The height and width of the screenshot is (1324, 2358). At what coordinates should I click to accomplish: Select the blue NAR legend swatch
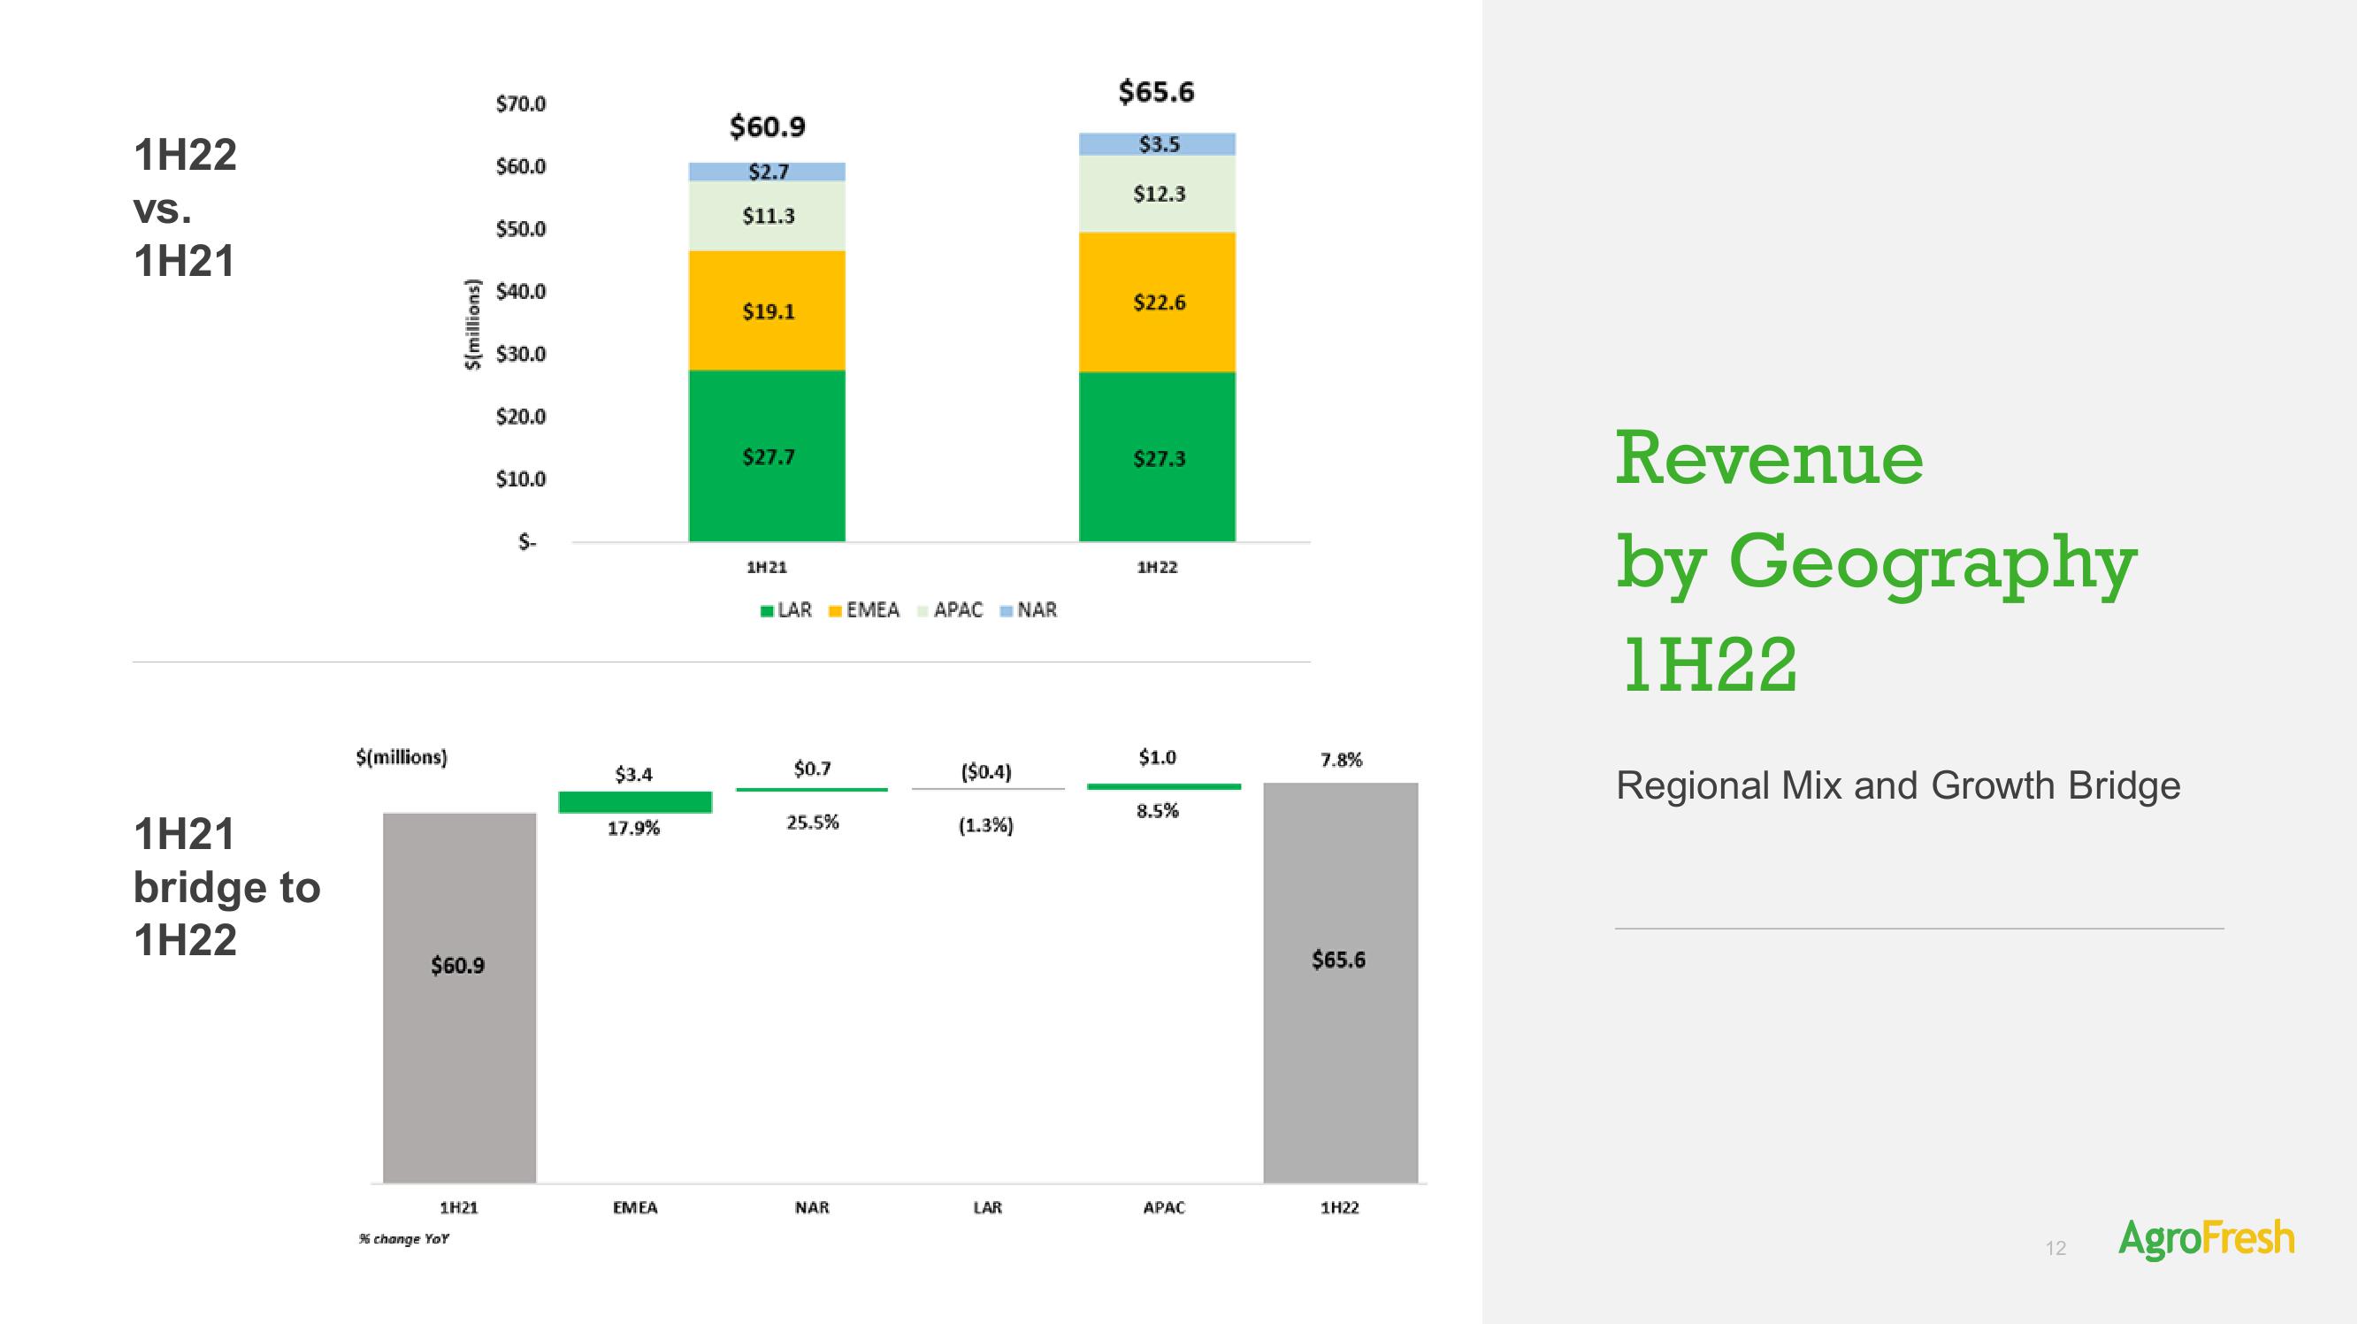coord(1006,611)
